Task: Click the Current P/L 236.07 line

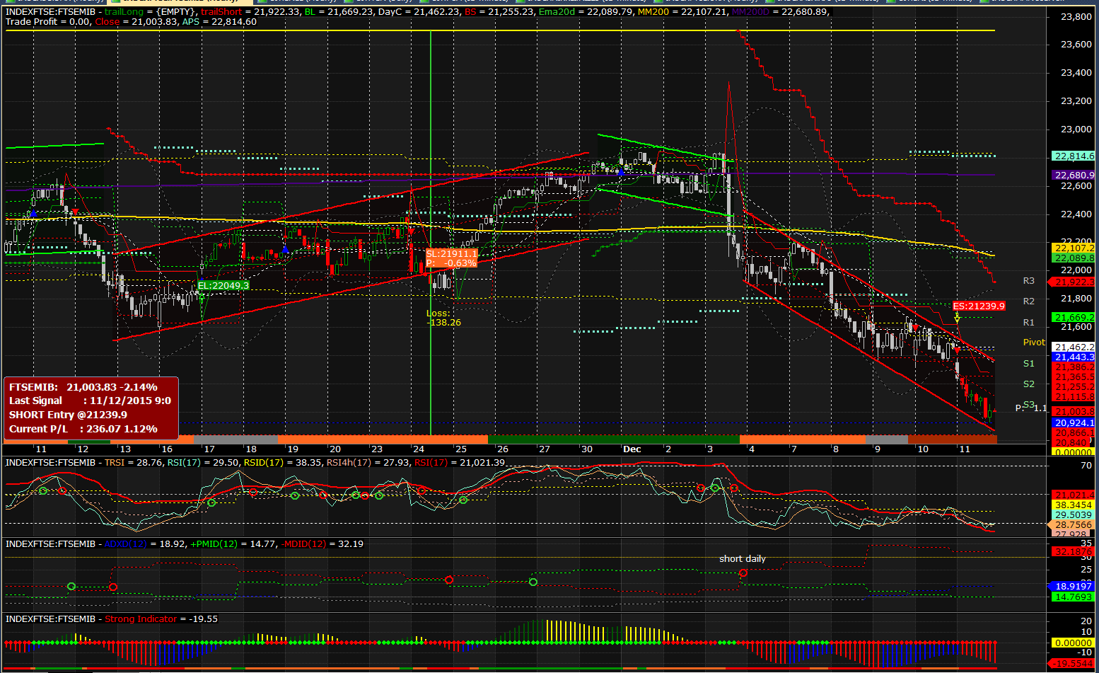Action: tap(83, 429)
